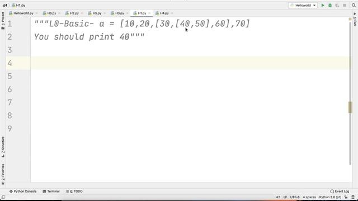This screenshot has width=358, height=201.
Task: Change the LF line separator
Action: (x=285, y=197)
